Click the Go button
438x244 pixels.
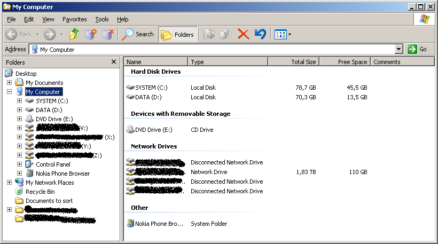coord(418,49)
